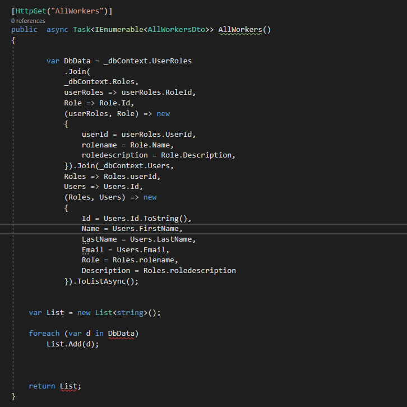Click the "List.Add(d);" statement

[x=73, y=344]
